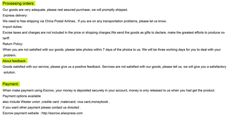Click the word "tariff." on its own line
This screenshot has width=229, height=120.
click(x=6, y=38)
